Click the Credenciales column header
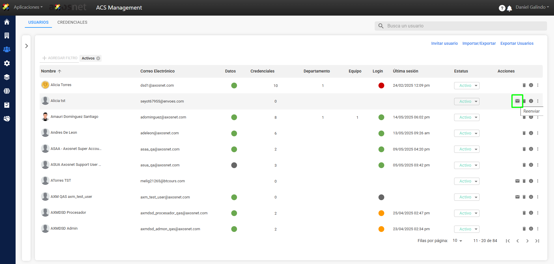 point(262,71)
